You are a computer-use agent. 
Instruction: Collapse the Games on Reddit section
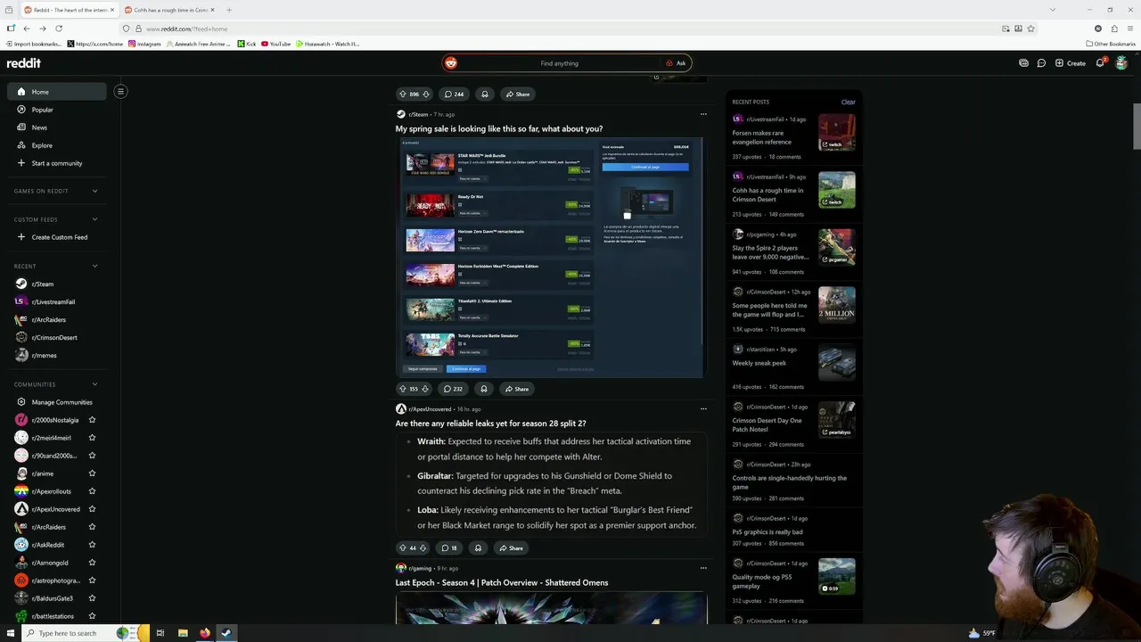tap(94, 191)
